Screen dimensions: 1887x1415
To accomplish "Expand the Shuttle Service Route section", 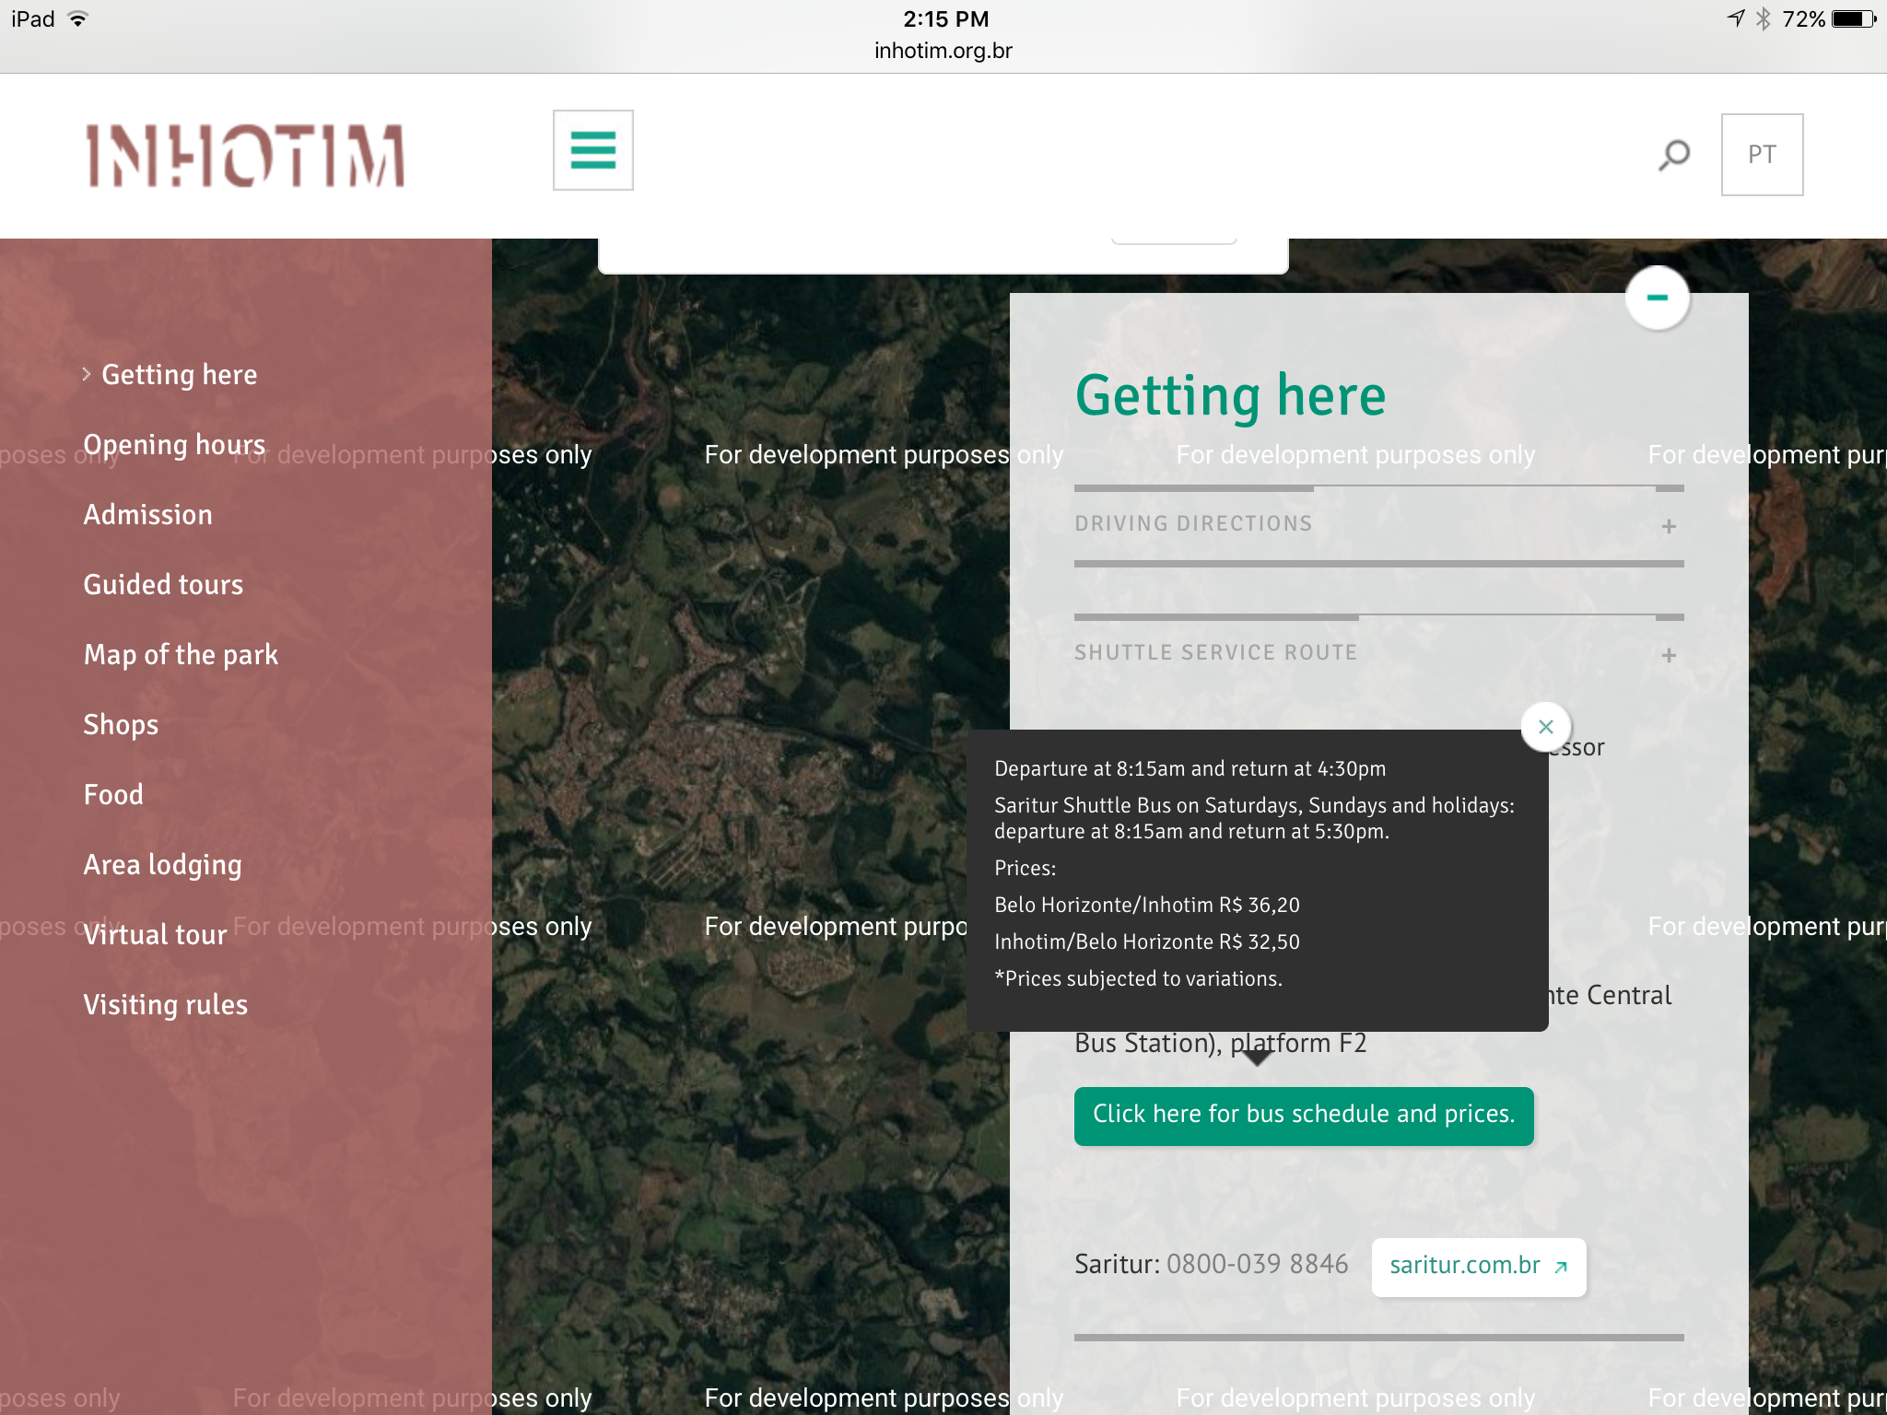I will pos(1378,653).
